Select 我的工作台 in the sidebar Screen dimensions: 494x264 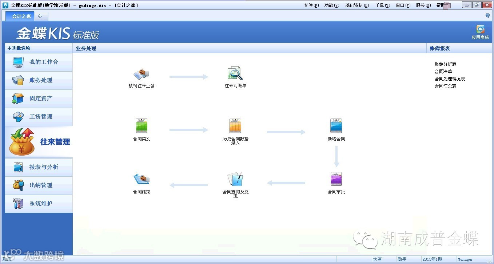pos(39,62)
